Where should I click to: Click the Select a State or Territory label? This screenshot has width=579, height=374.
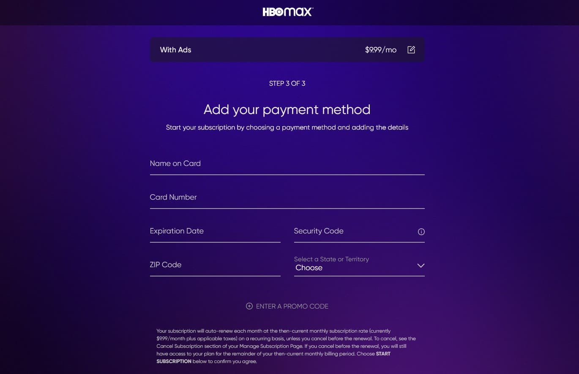331,259
